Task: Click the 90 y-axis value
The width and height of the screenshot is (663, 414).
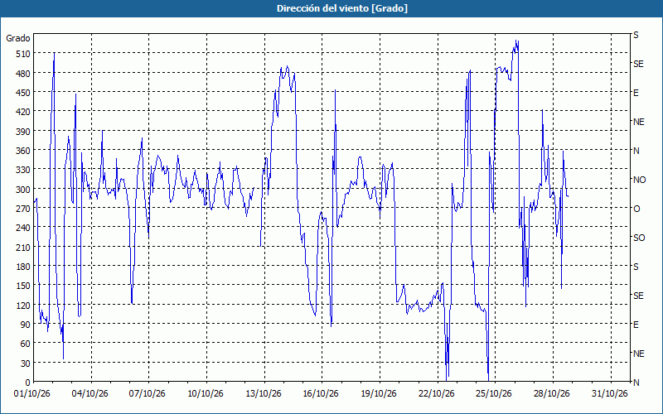Action: click(x=26, y=325)
